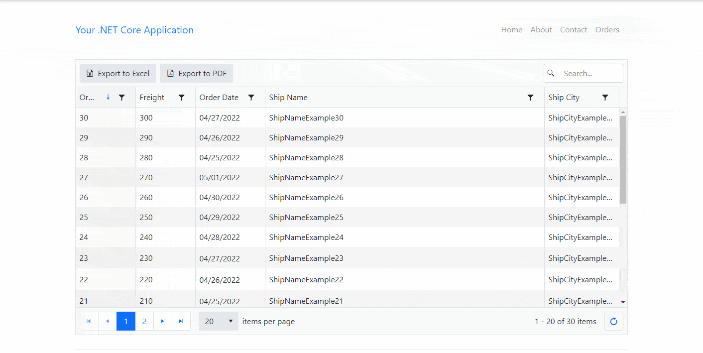This screenshot has height=353, width=703.
Task: Open the Ship City filter menu
Action: pos(605,97)
